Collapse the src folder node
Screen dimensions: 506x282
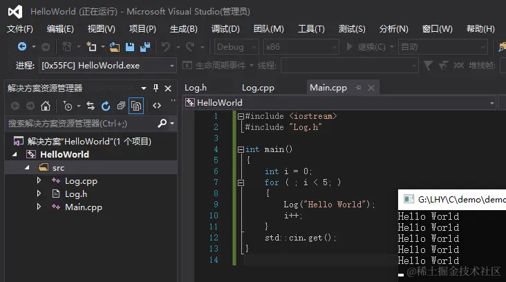click(28, 167)
